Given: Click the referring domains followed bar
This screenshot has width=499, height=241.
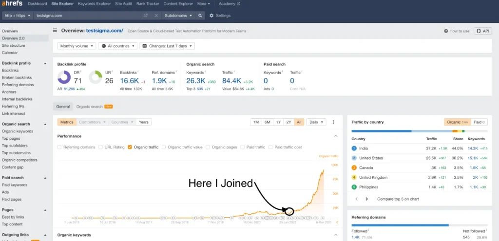Looking at the screenshot, I should pos(400,225).
